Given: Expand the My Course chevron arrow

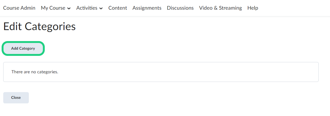Looking at the screenshot, I should coord(69,8).
